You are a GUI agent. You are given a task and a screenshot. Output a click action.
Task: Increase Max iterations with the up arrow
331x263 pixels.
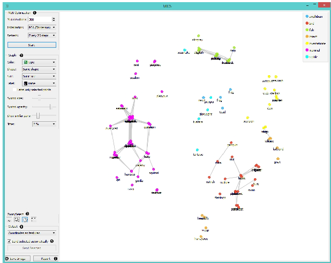point(54,18)
